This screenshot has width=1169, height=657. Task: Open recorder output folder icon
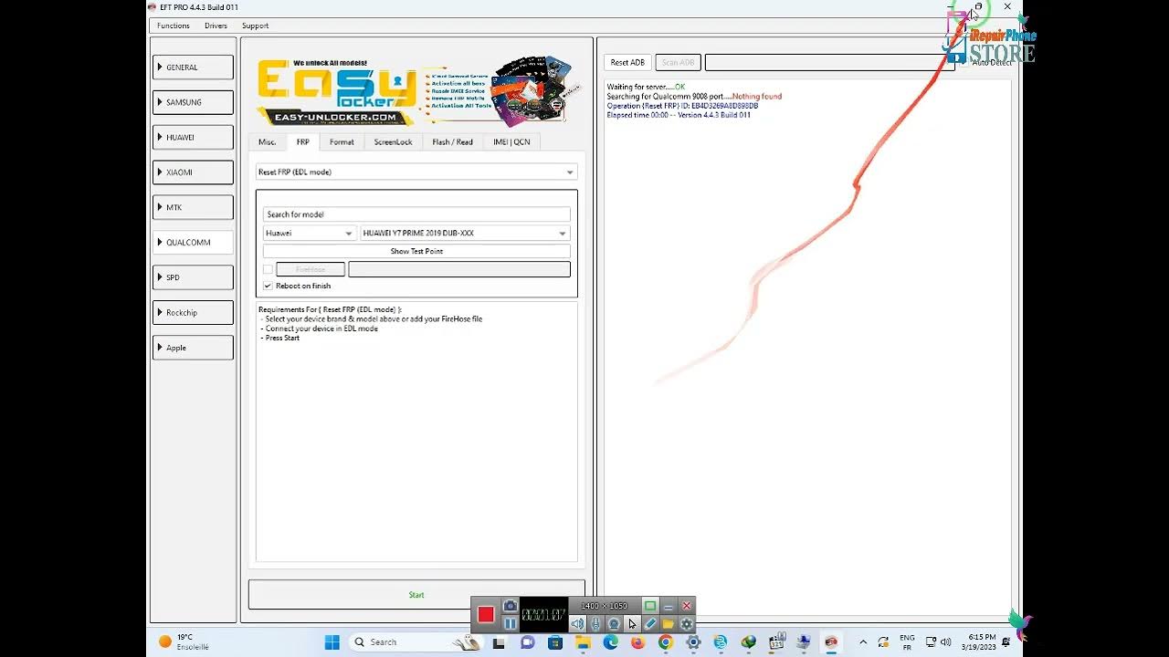coord(669,624)
